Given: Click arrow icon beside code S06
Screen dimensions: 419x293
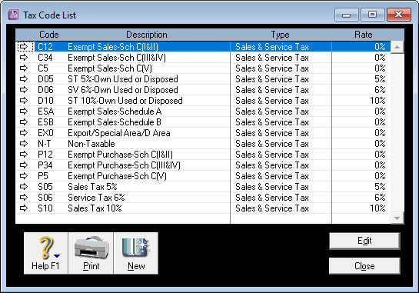Looking at the screenshot, I should point(24,198).
